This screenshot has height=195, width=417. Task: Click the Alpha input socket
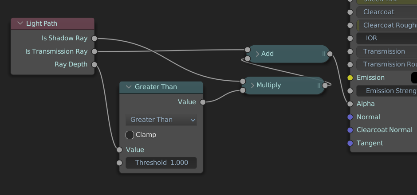(350, 104)
